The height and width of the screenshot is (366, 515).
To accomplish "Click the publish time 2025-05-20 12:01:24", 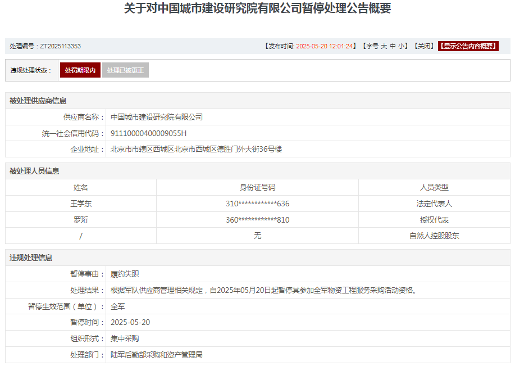I will [324, 46].
